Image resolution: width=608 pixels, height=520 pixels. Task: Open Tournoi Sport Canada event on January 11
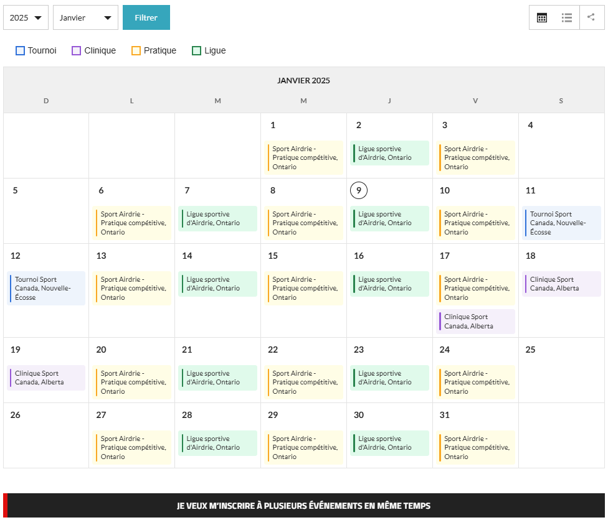(562, 223)
